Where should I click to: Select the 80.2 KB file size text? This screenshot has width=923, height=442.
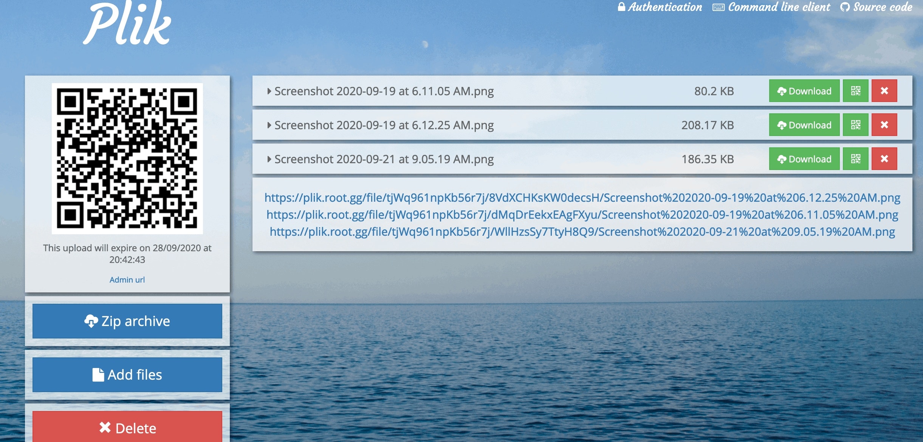pyautogui.click(x=714, y=91)
